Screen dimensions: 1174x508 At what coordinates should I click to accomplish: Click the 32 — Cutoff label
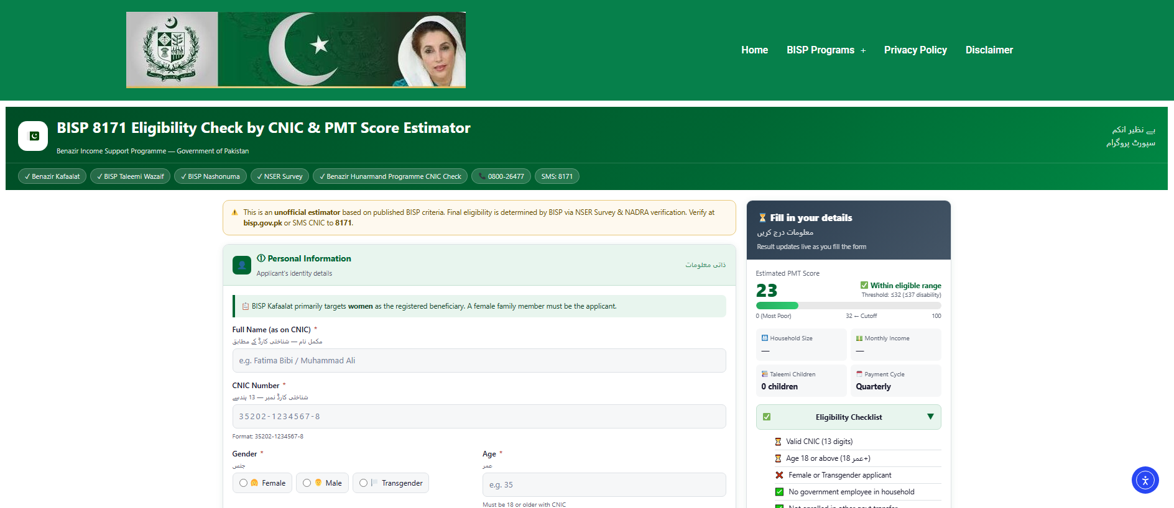[861, 316]
